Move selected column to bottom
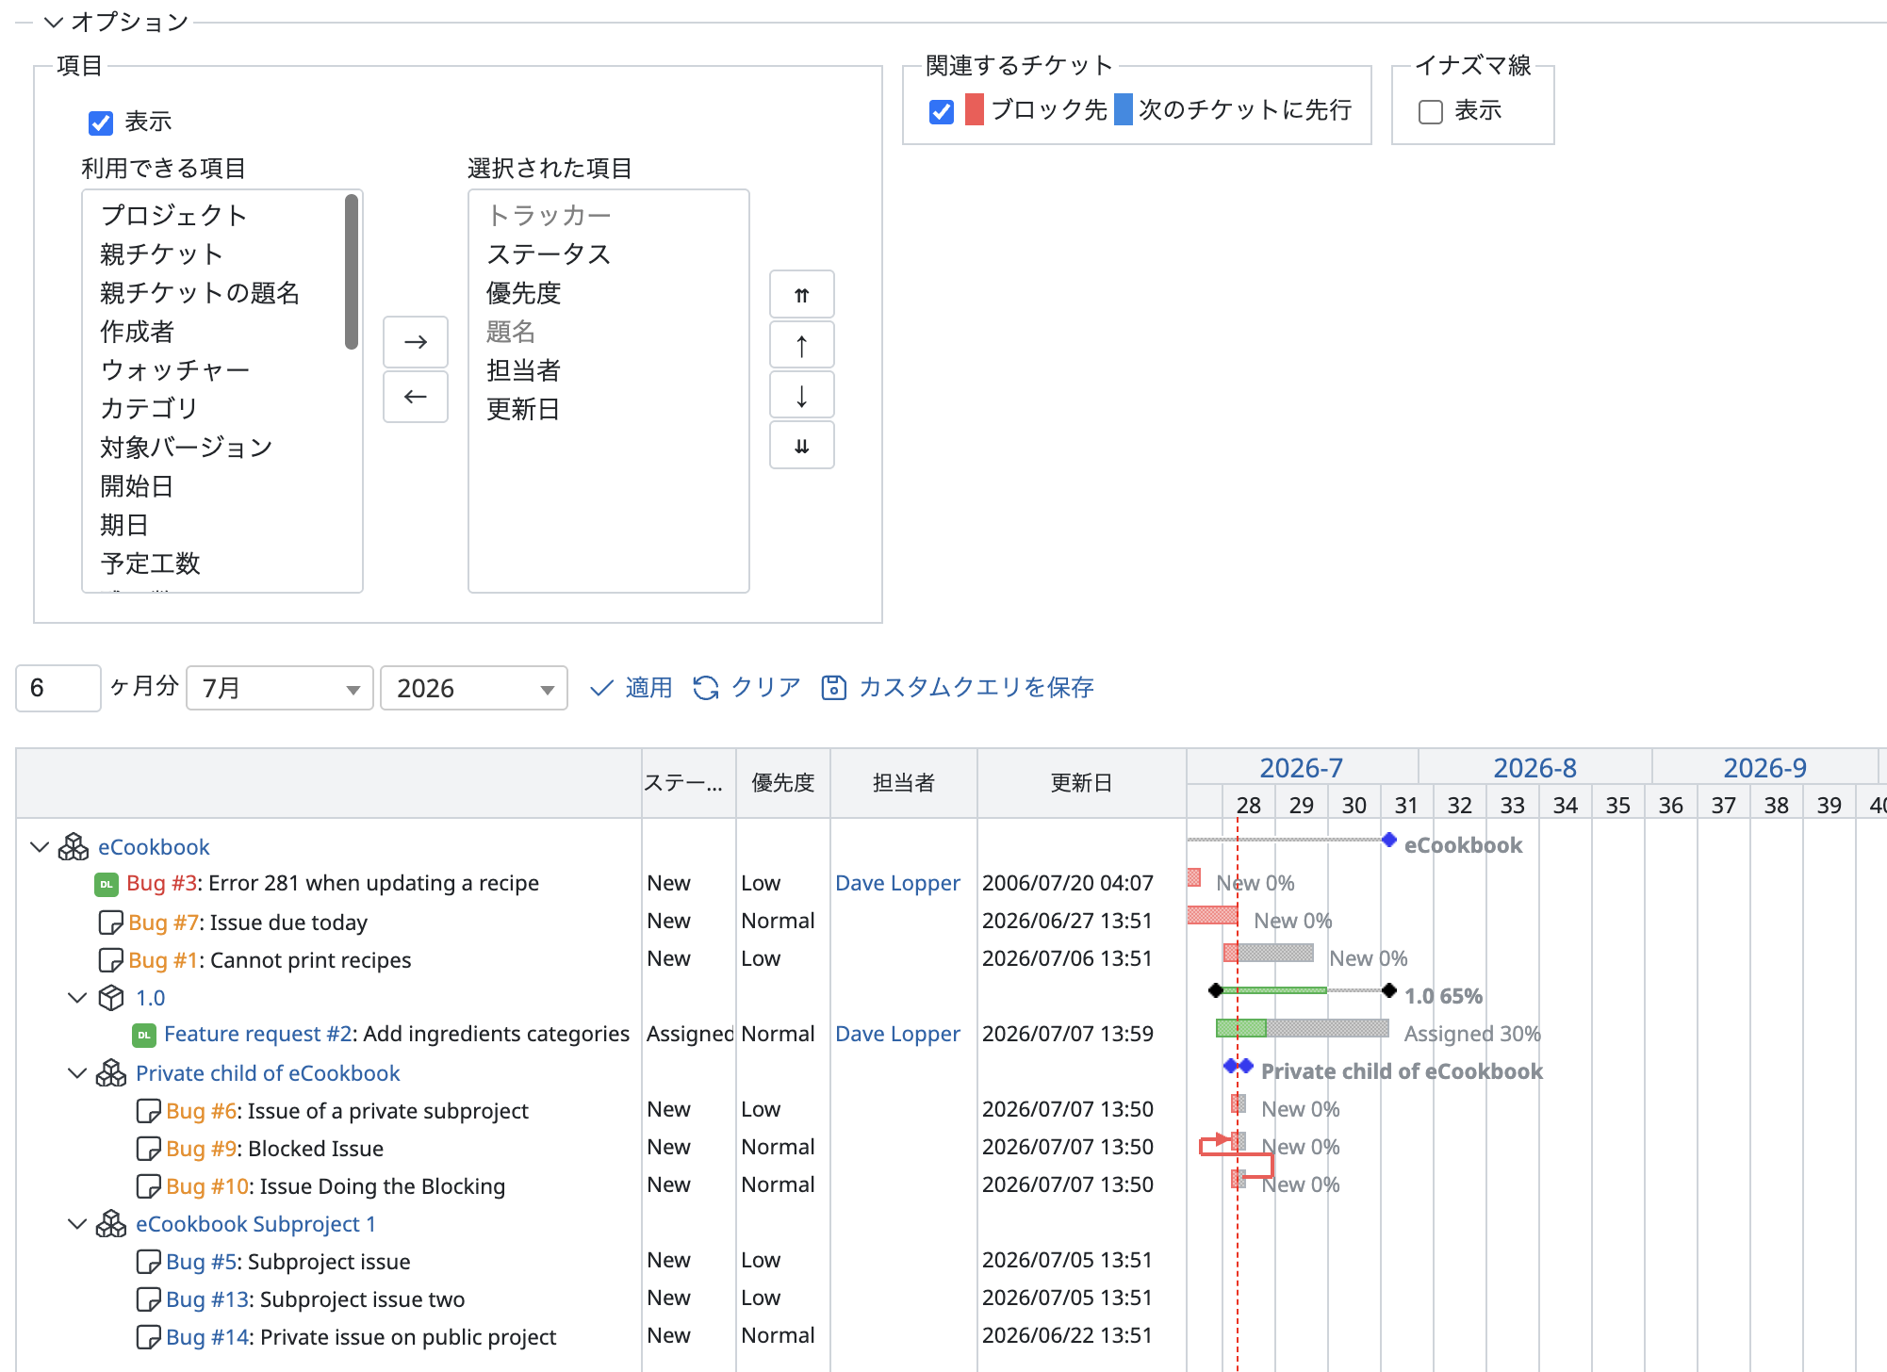This screenshot has width=1887, height=1372. (801, 445)
